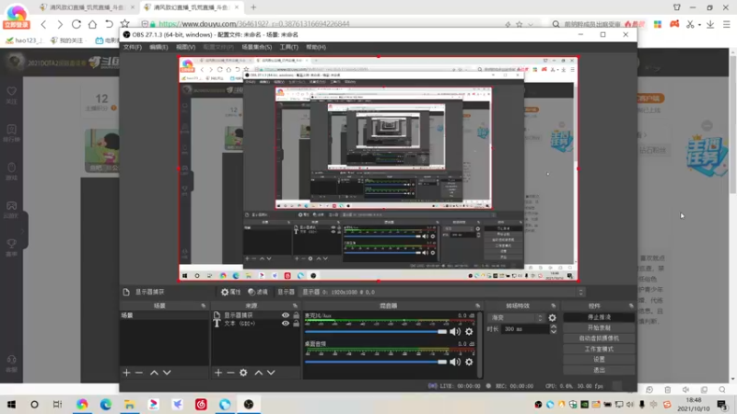Move scene down with the down arrow

(167, 373)
